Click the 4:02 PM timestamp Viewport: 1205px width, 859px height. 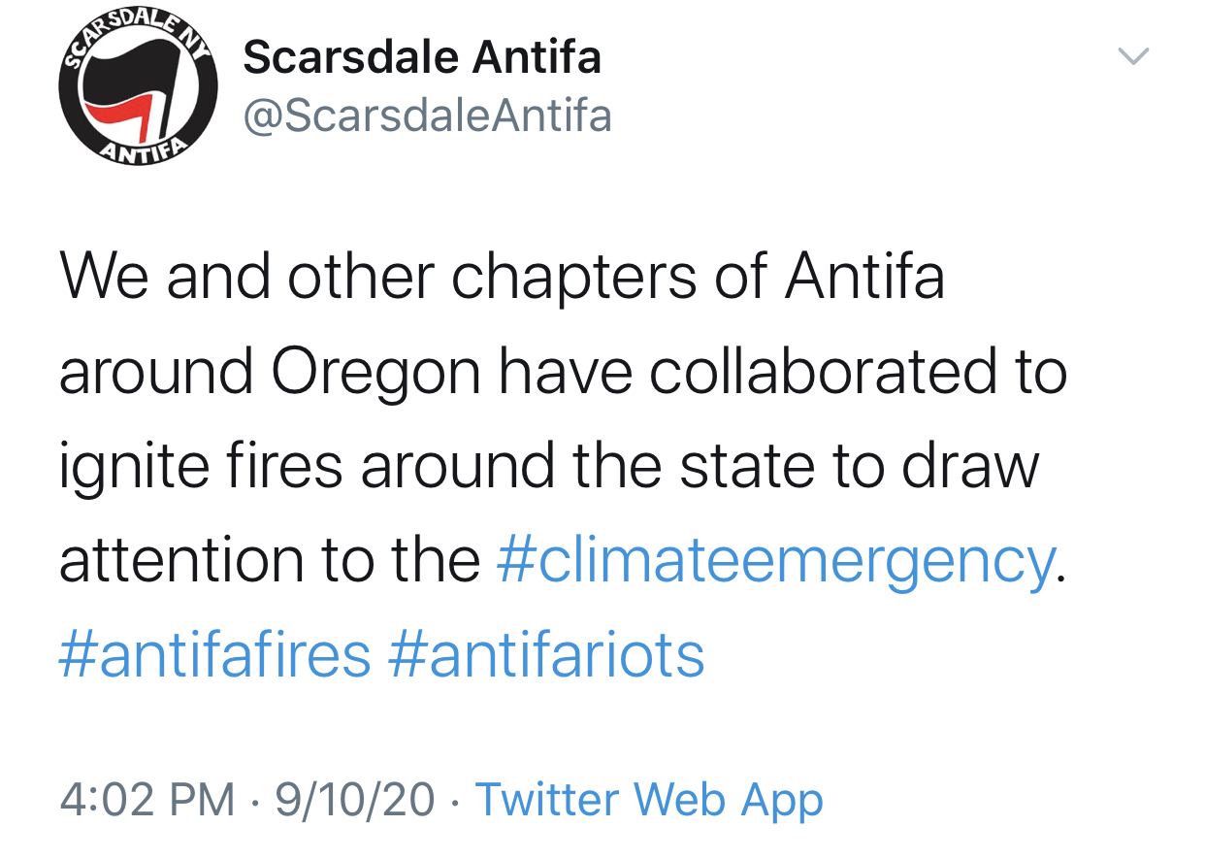coord(147,799)
